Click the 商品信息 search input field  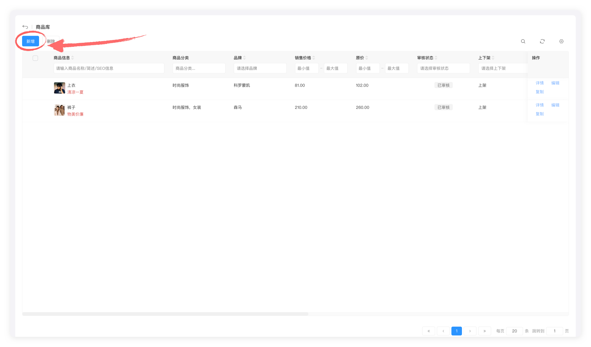pyautogui.click(x=109, y=68)
